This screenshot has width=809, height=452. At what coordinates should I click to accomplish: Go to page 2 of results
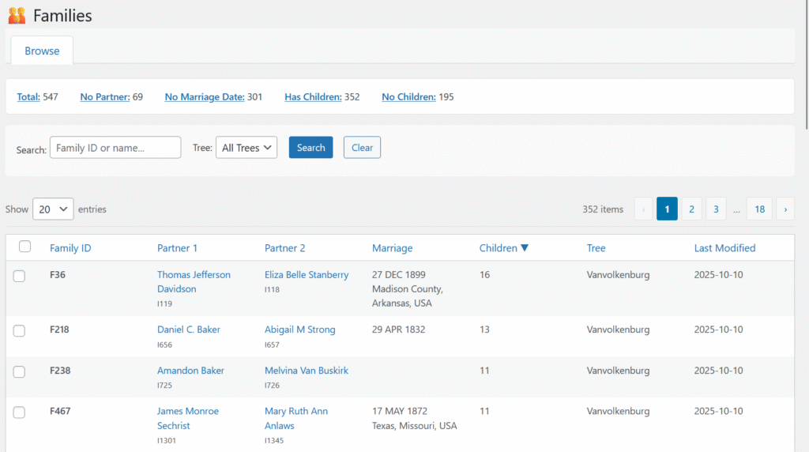pos(691,209)
